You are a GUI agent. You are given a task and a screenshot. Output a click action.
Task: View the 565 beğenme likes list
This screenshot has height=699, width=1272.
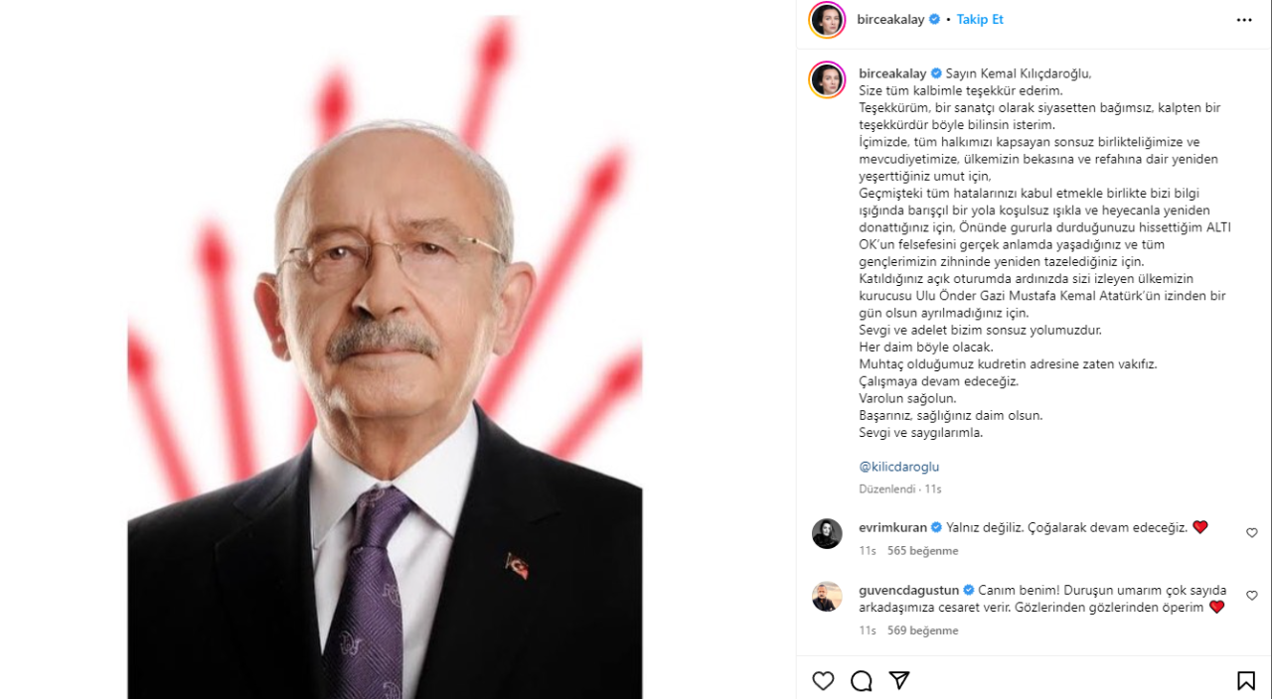click(922, 550)
